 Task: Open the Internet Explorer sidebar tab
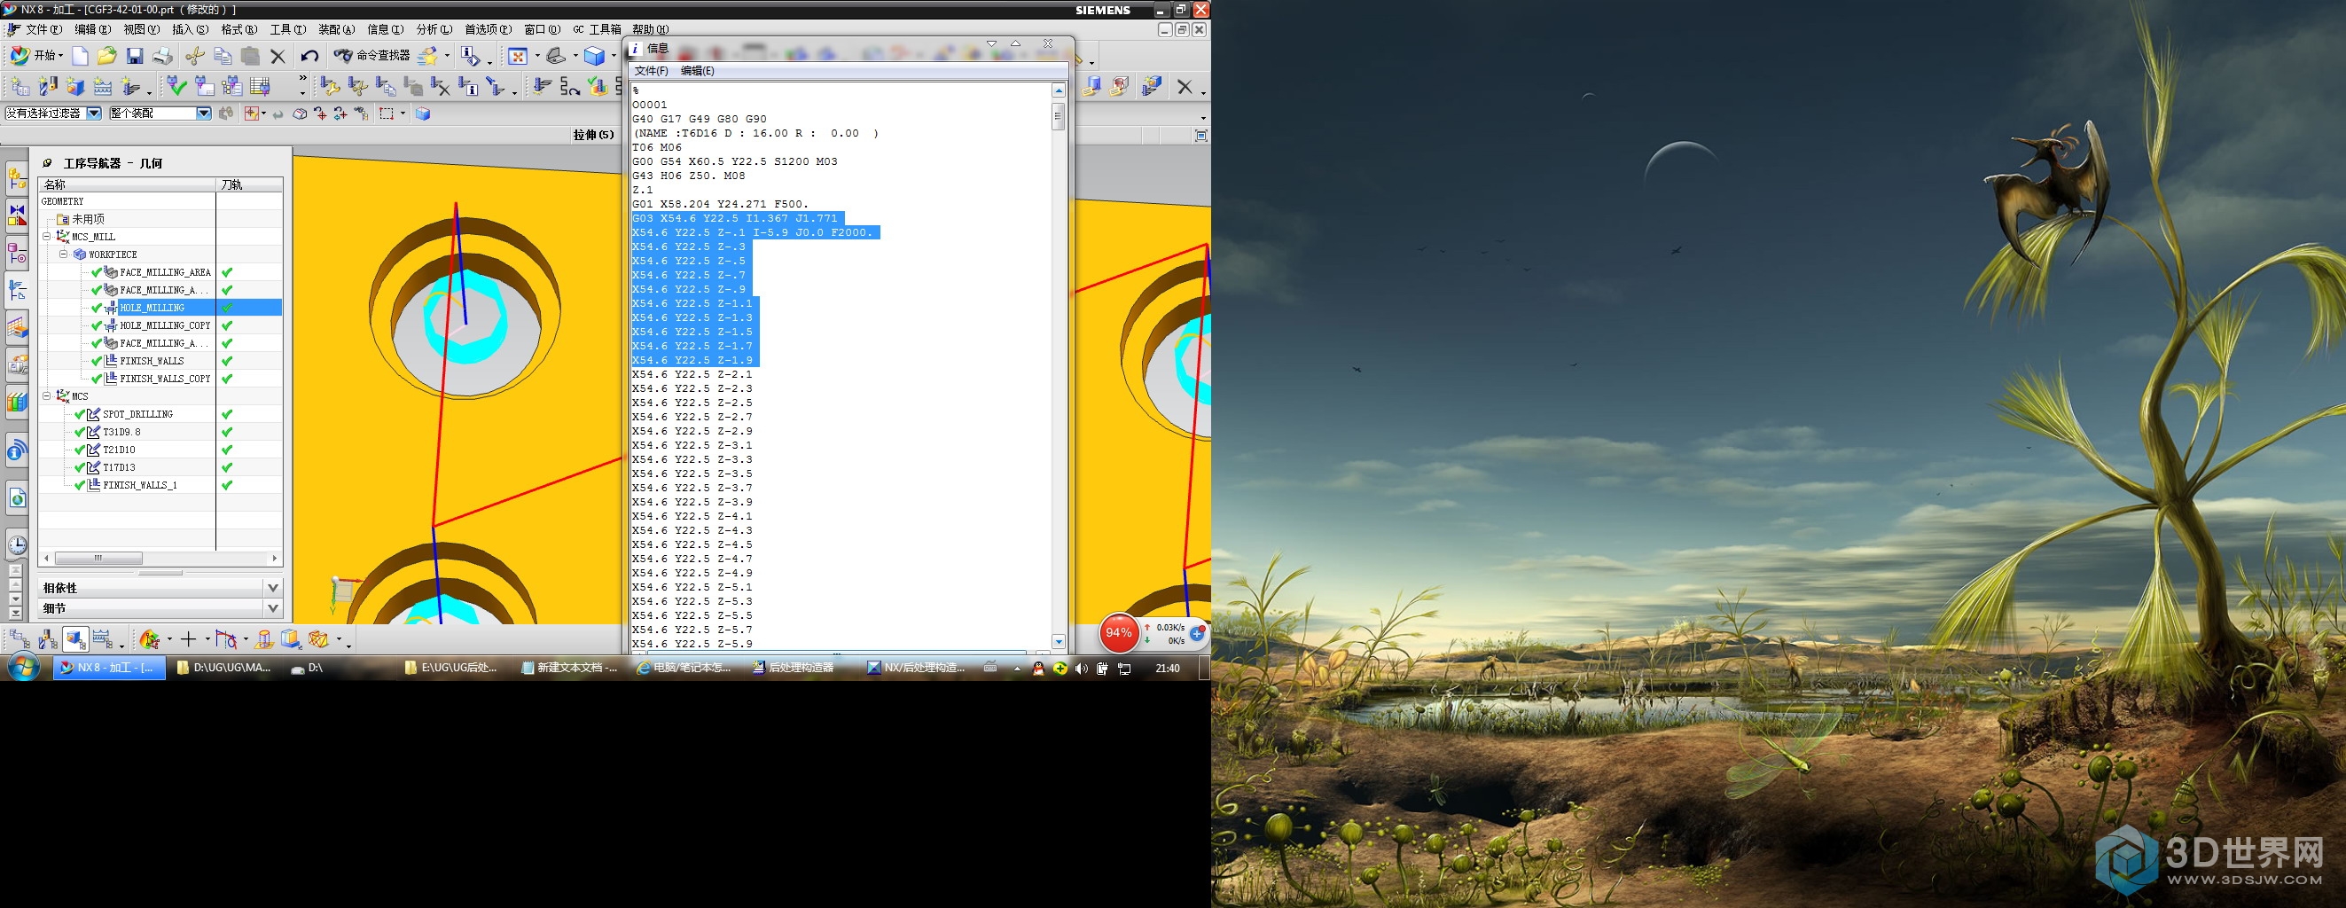(x=18, y=497)
